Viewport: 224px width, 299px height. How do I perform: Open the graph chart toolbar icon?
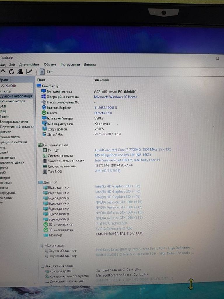pyautogui.click(x=29, y=72)
